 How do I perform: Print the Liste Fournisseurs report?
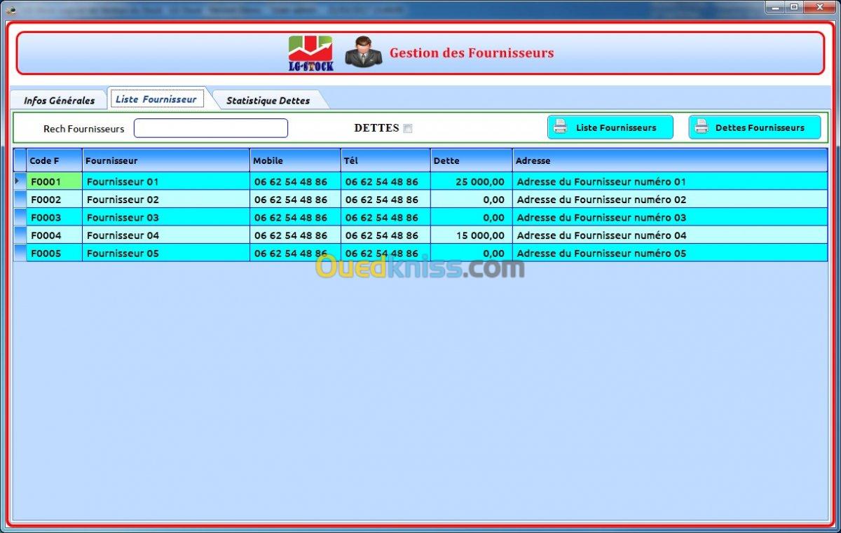point(610,127)
